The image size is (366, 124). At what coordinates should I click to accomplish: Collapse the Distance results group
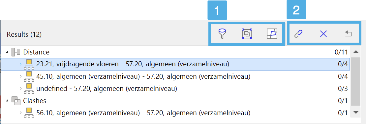click(x=7, y=52)
